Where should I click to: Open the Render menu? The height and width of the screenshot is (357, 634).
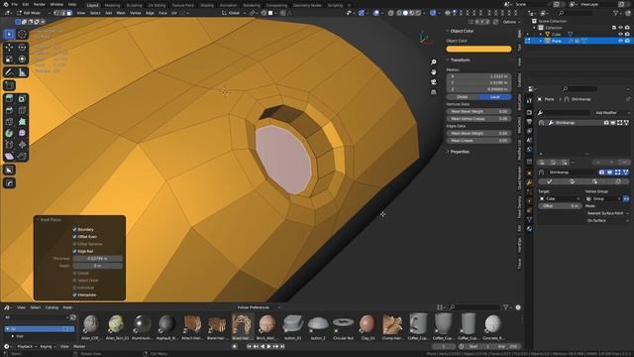(40, 4)
